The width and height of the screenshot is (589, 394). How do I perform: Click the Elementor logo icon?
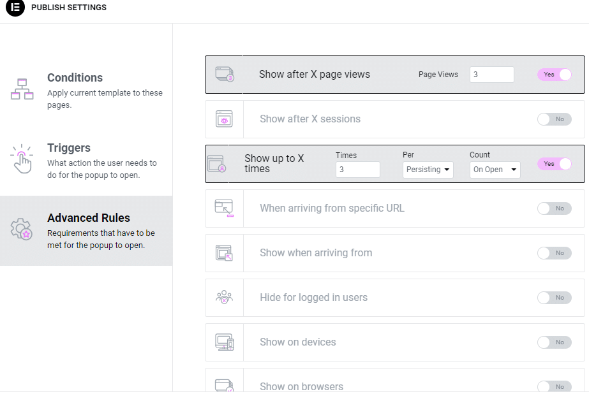(x=15, y=7)
